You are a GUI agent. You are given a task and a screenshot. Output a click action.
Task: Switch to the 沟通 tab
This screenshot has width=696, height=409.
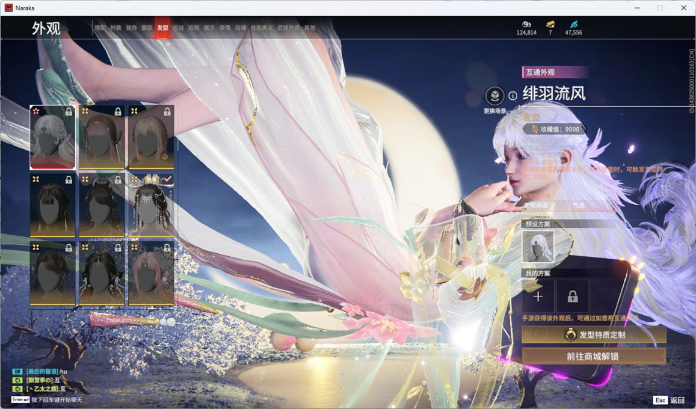point(241,28)
